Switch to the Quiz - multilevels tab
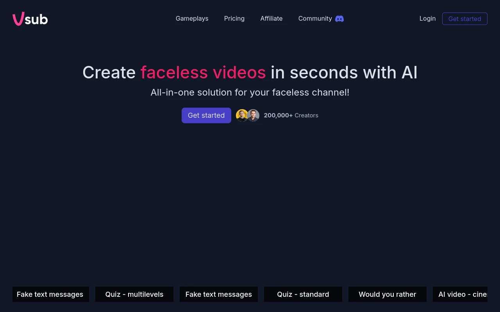This screenshot has height=312, width=500. coord(134,294)
